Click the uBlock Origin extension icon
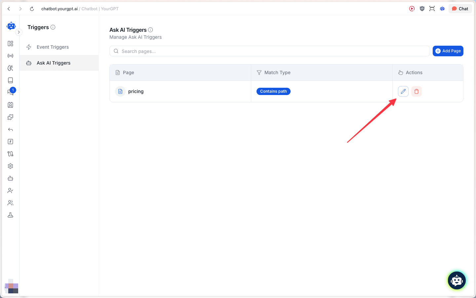Screen dimensions: 476x298 click(x=422, y=9)
